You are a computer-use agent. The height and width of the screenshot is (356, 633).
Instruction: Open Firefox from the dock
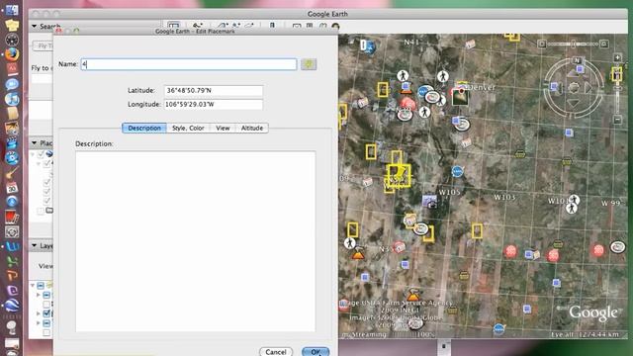12,54
